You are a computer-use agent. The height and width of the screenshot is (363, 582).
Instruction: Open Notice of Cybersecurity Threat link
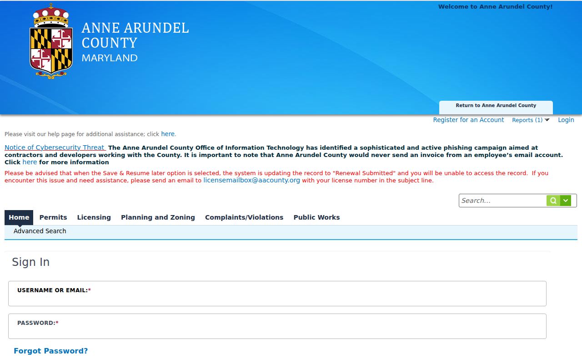[55, 147]
